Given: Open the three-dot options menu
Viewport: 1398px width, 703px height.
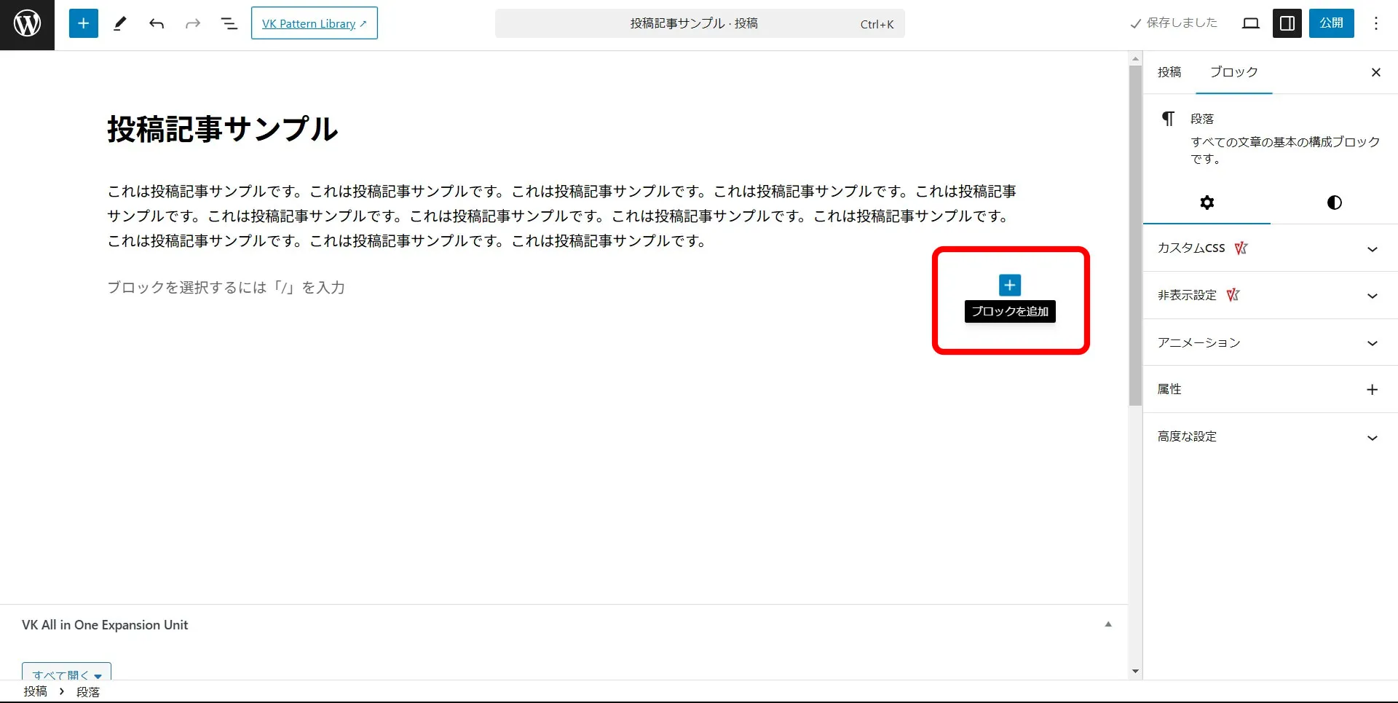Looking at the screenshot, I should point(1376,23).
